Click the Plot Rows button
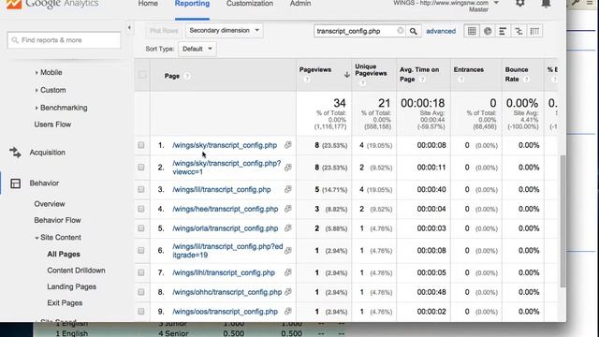The width and height of the screenshot is (599, 337). [164, 31]
